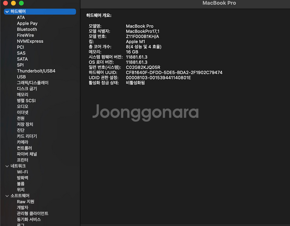
Task: Choose 위치 entry
Action: (20, 190)
